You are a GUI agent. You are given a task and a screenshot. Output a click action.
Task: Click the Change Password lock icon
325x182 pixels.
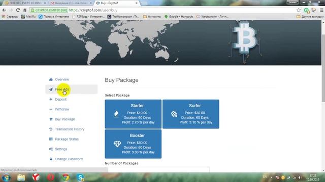coord(51,159)
